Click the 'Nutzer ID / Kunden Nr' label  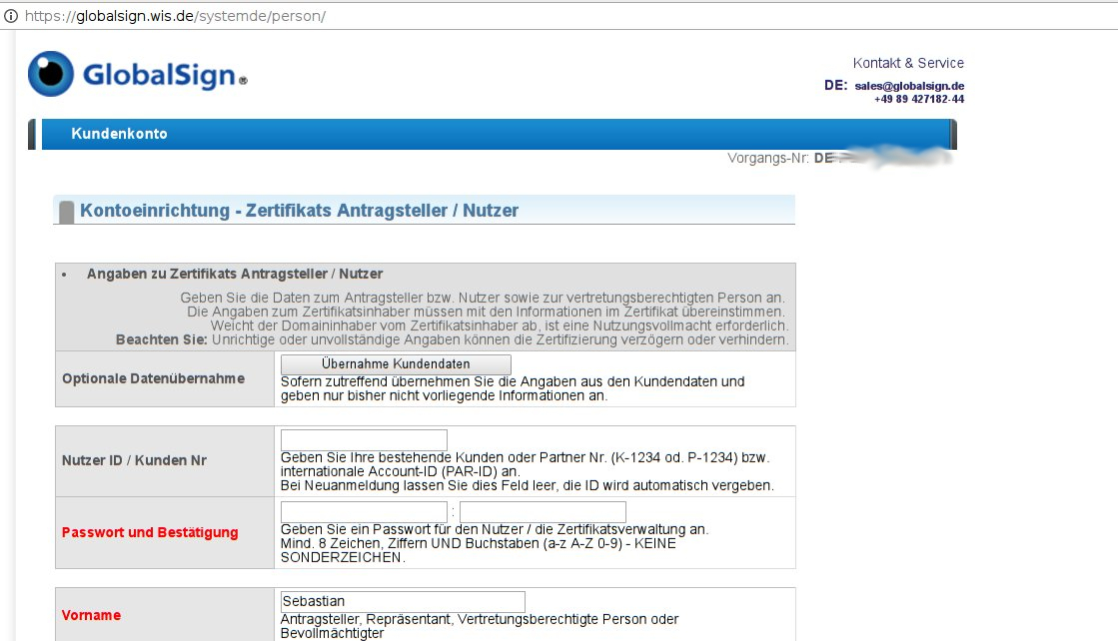(x=134, y=461)
